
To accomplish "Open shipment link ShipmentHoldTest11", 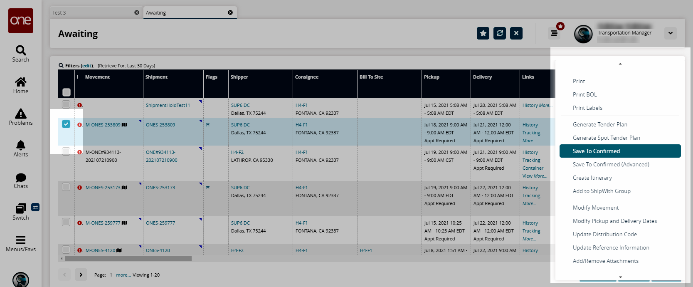I will point(168,105).
